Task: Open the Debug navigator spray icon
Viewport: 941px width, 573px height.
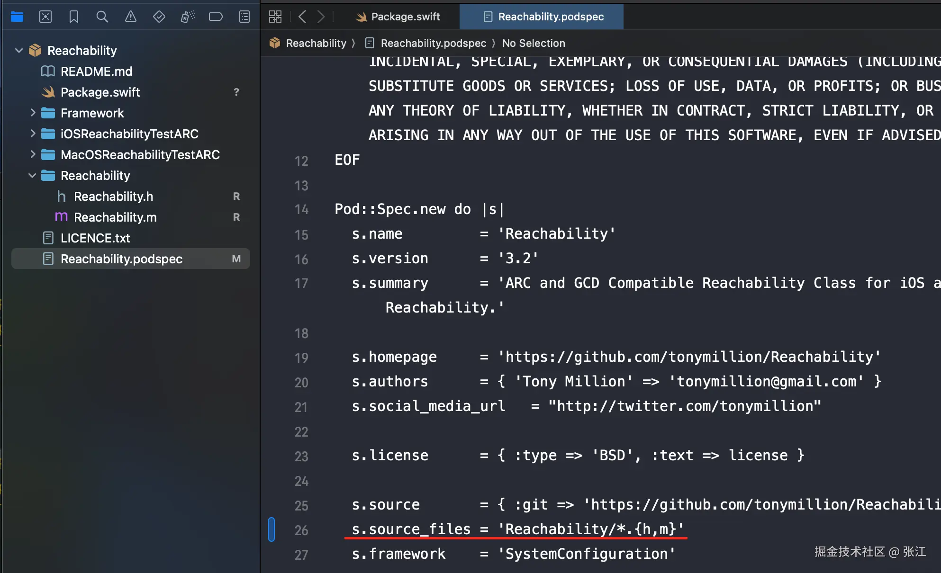Action: tap(188, 17)
